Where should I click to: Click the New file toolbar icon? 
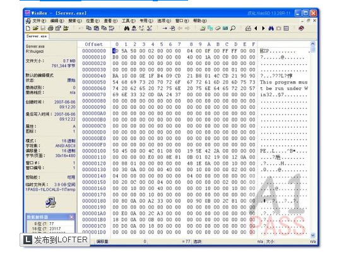pyautogui.click(x=28, y=28)
